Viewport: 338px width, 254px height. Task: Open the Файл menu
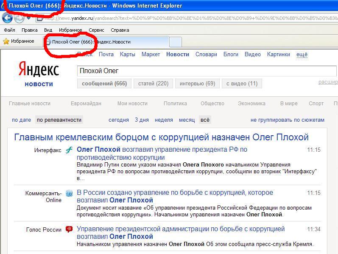click(9, 30)
